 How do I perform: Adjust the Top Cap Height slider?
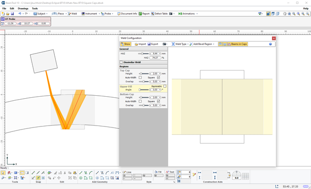tap(144, 73)
